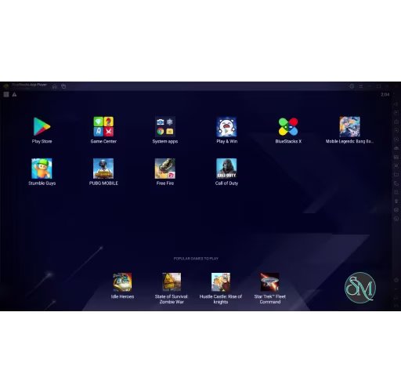Open the help question-mark icon
401x392 pixels.
point(352,86)
